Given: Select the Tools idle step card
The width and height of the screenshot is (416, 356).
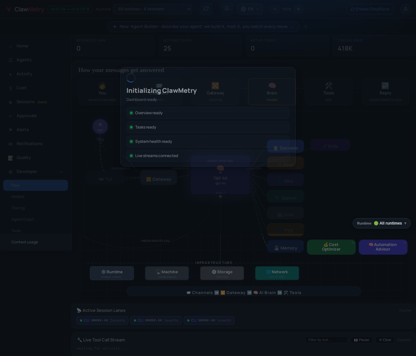Looking at the screenshot, I should coord(329,92).
